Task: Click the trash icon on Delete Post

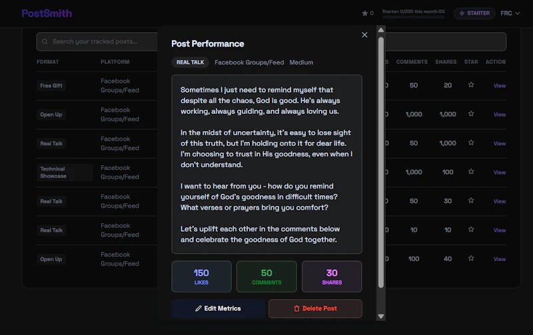Action: pos(296,308)
